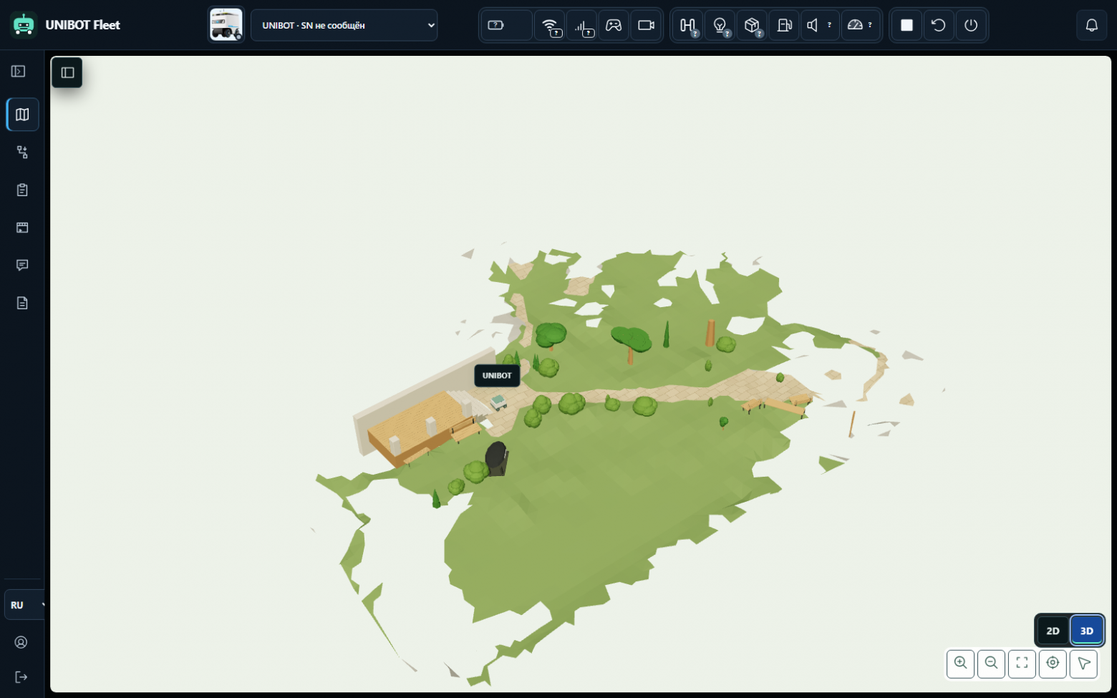The width and height of the screenshot is (1117, 698).
Task: Open the Wi-Fi connection status
Action: 550,25
